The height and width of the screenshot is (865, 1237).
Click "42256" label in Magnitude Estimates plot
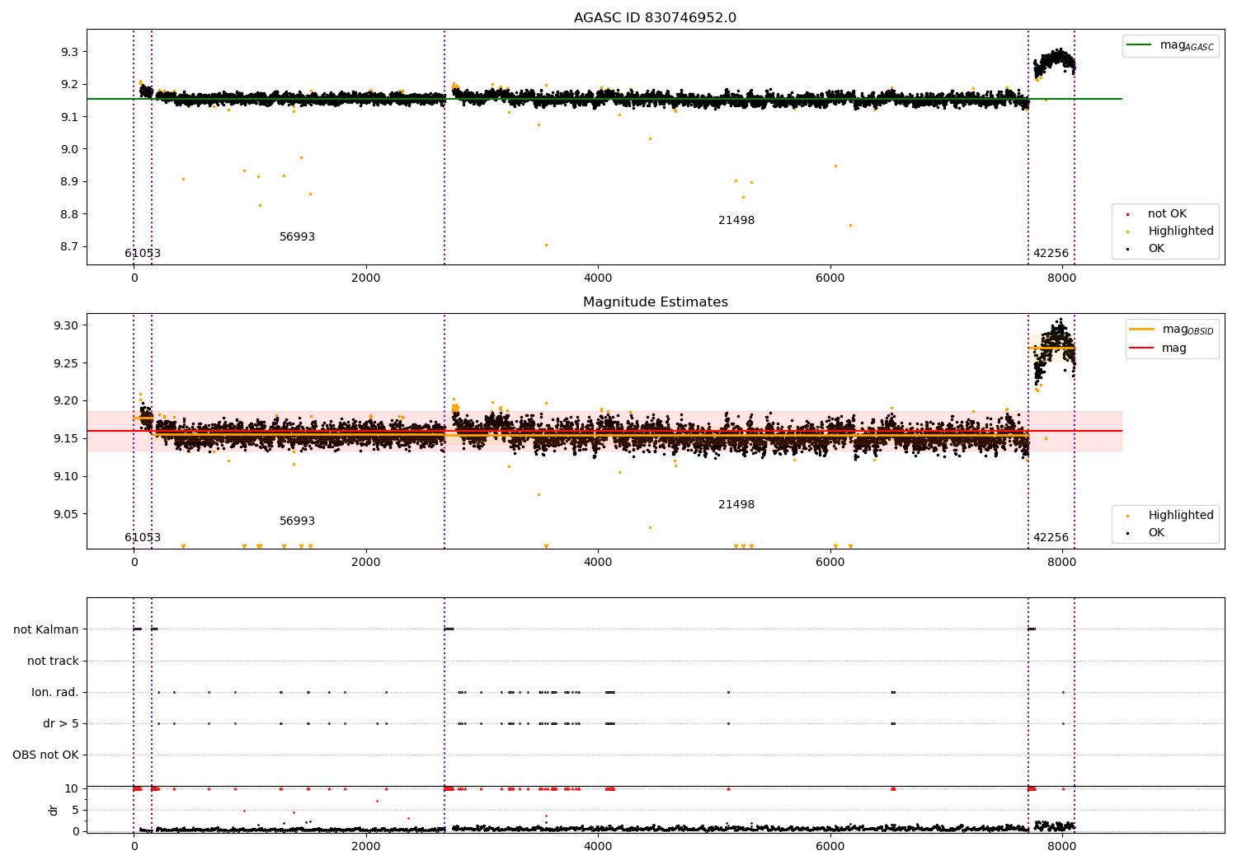1051,537
